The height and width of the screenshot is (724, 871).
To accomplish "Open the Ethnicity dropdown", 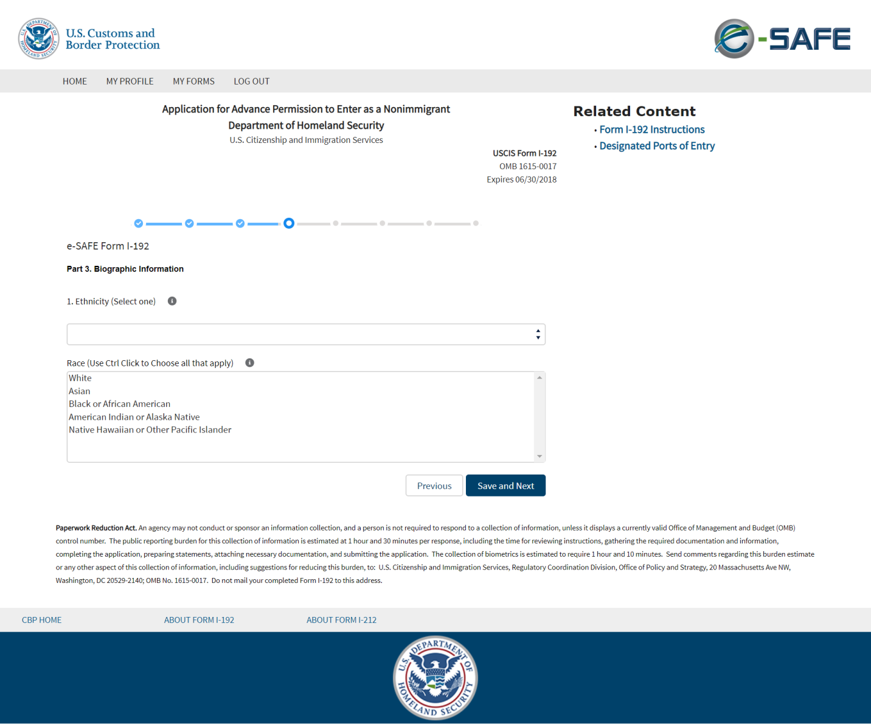I will 306,335.
